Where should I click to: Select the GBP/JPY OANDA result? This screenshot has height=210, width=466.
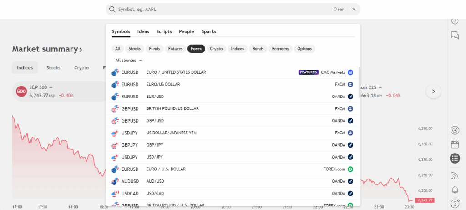pos(233,145)
